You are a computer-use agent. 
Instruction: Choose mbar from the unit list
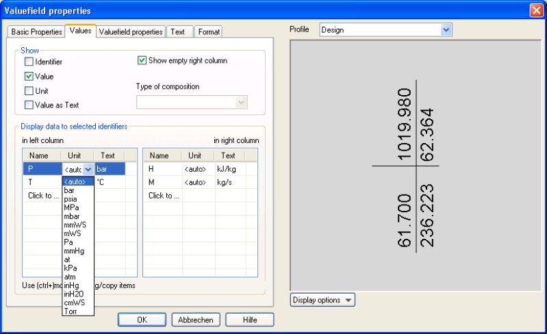[78, 216]
